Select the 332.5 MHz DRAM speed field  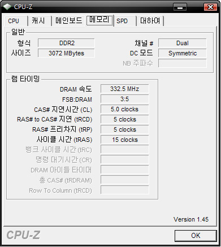pos(125,89)
